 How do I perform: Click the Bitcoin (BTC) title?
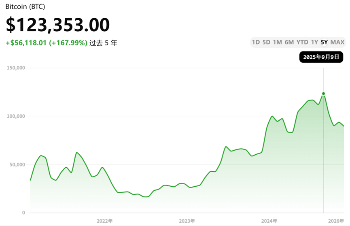pyautogui.click(x=25, y=6)
